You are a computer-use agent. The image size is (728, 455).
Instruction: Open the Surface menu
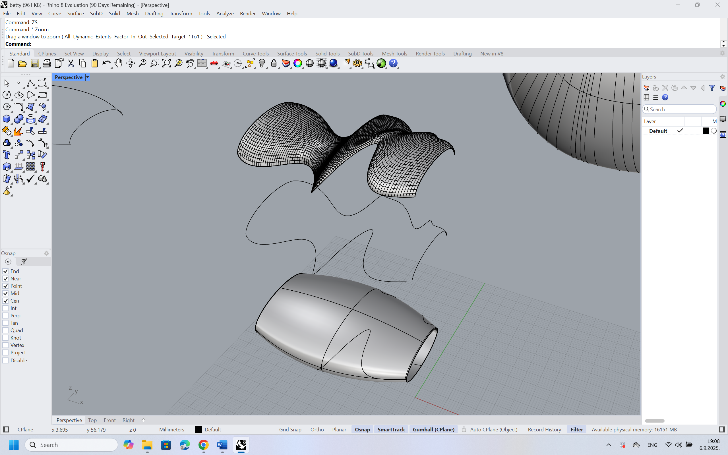[x=76, y=14]
